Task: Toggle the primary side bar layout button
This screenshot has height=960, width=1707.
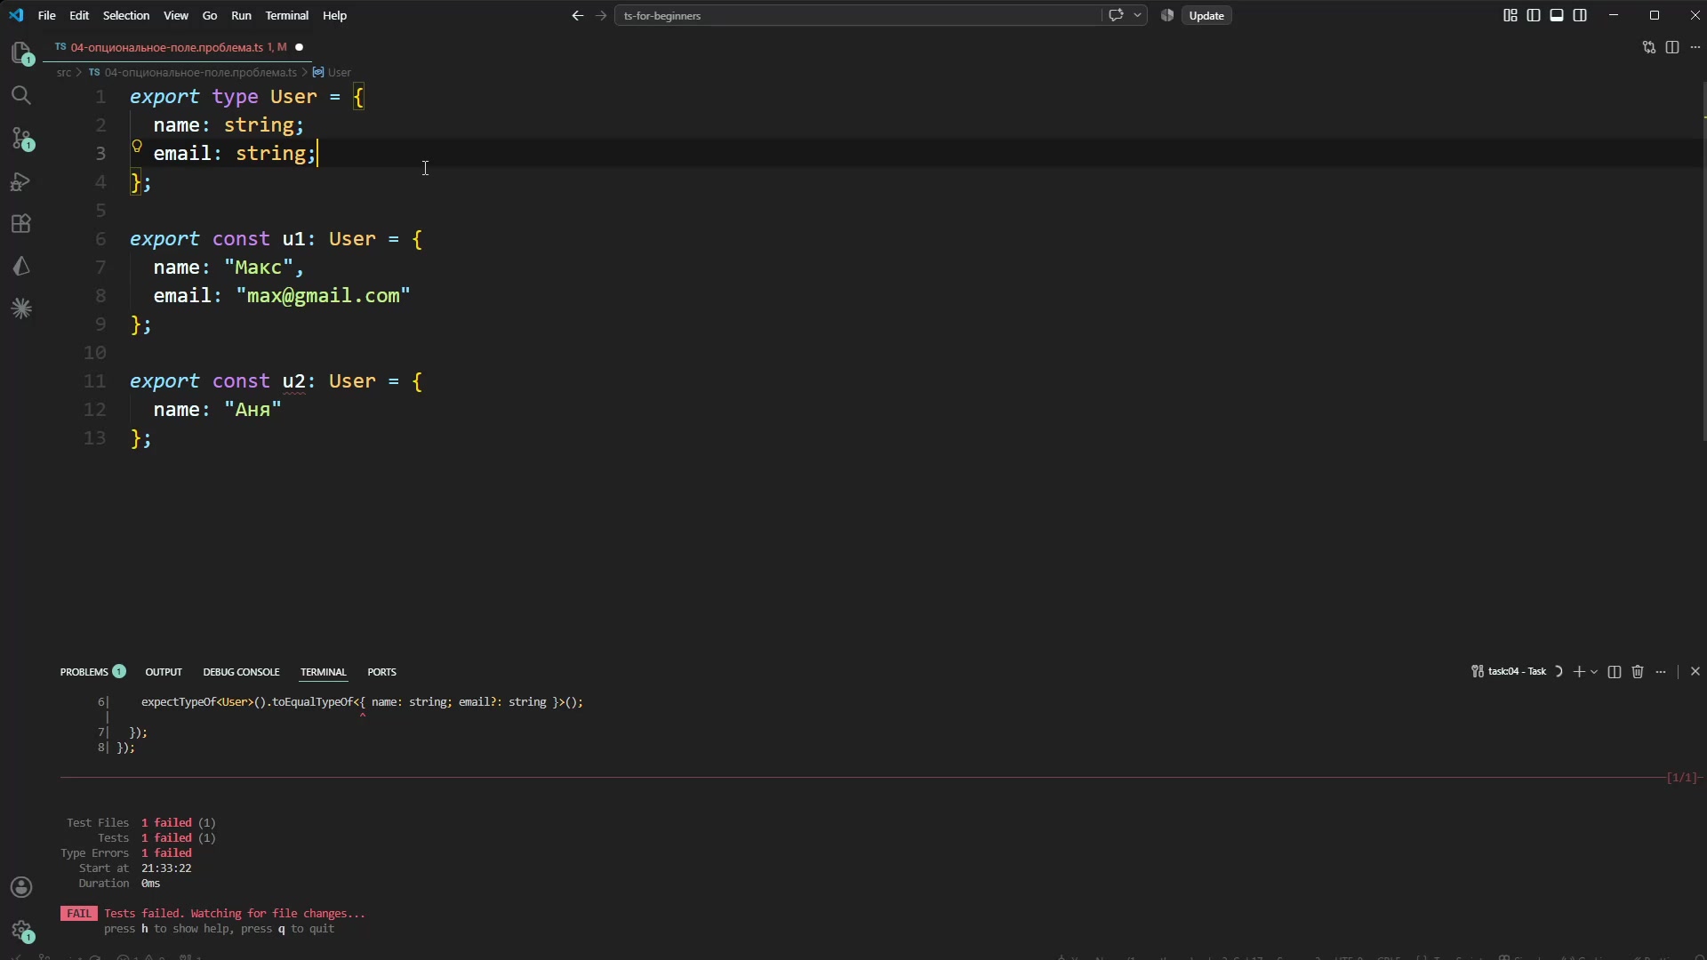Action: (x=1534, y=15)
